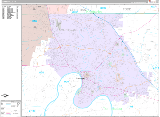Click the black "Clarksville" city label
This screenshot has height=117, width=160.
pos(81,79)
